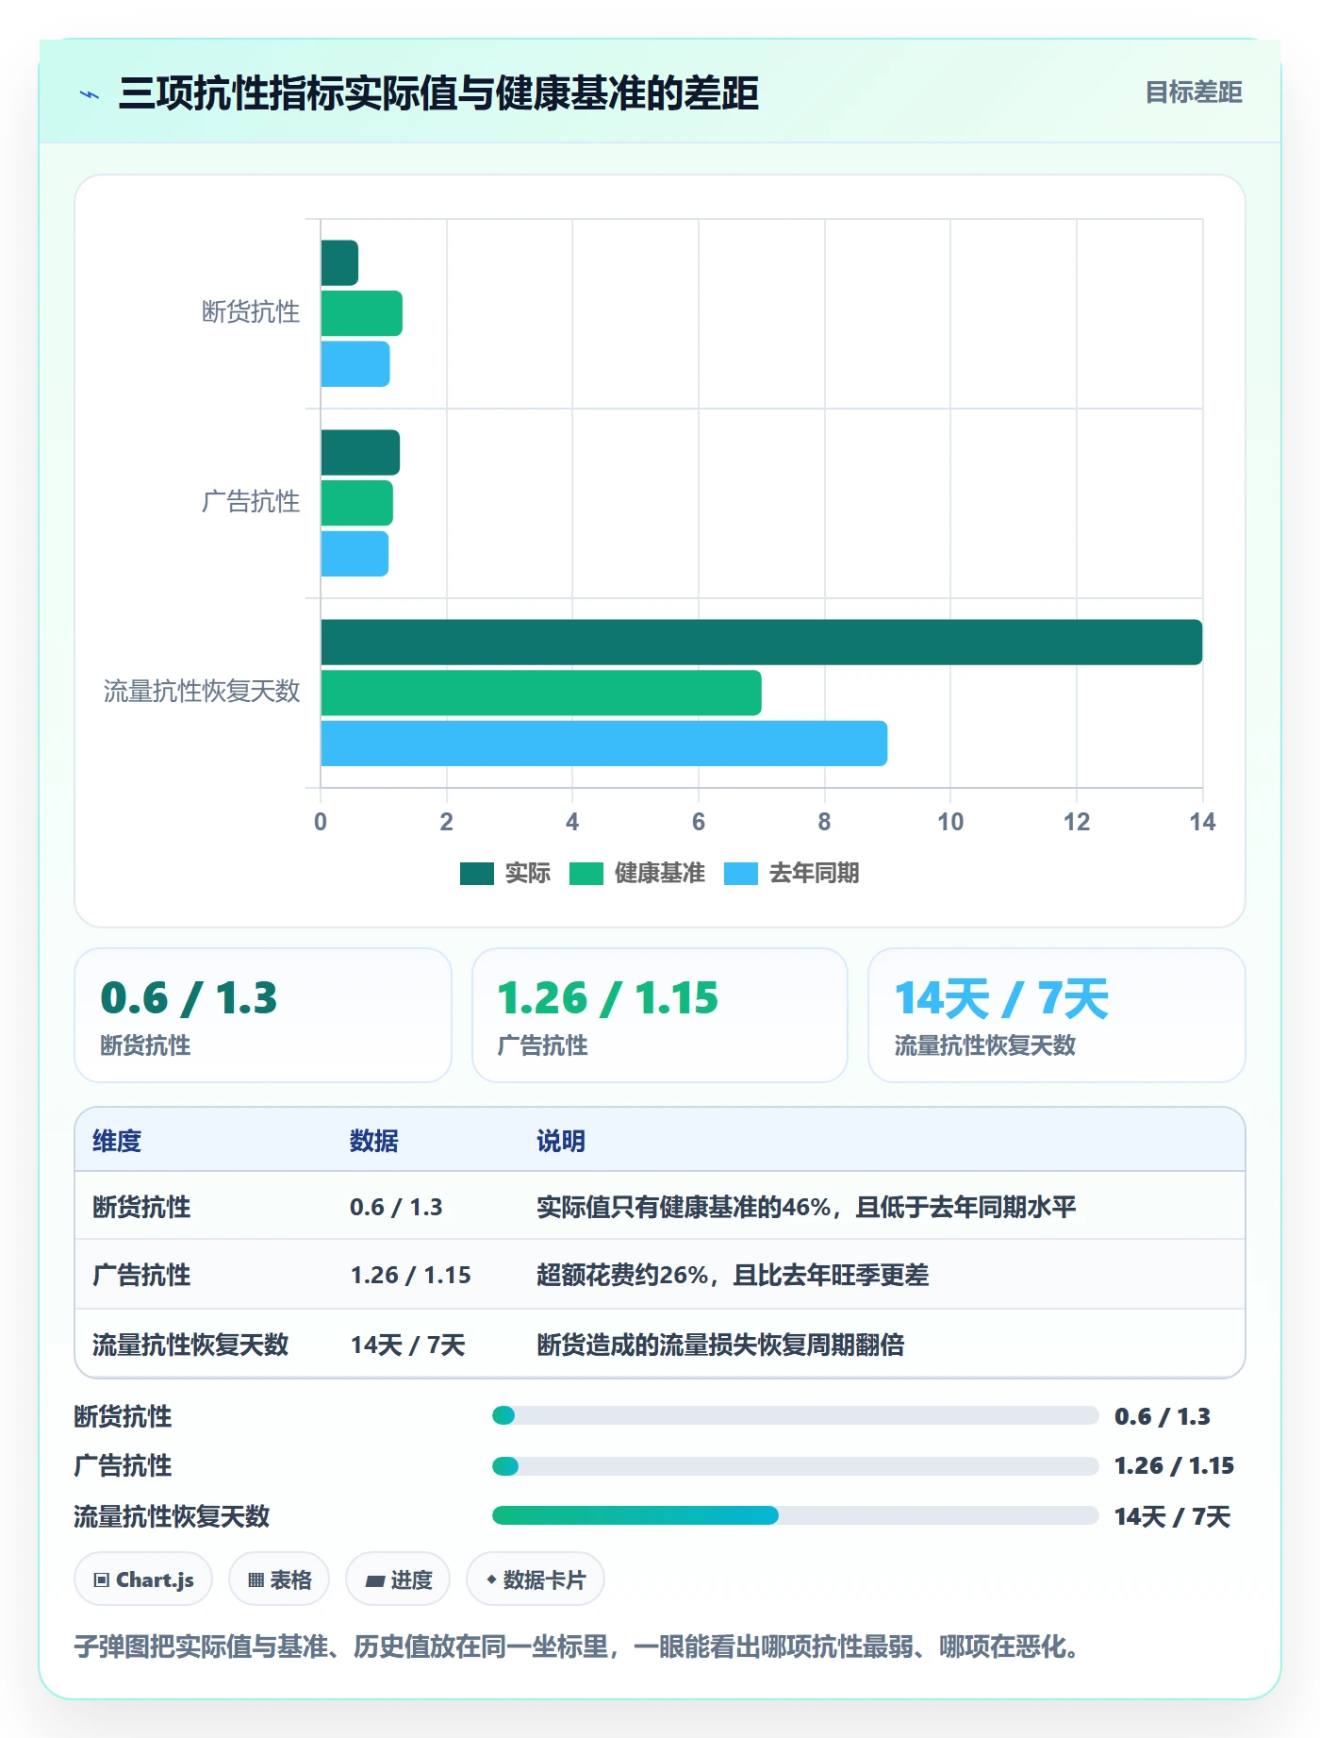Click the 实际 bar for 流量抗性恢复天数
Image resolution: width=1320 pixels, height=1738 pixels.
[762, 643]
